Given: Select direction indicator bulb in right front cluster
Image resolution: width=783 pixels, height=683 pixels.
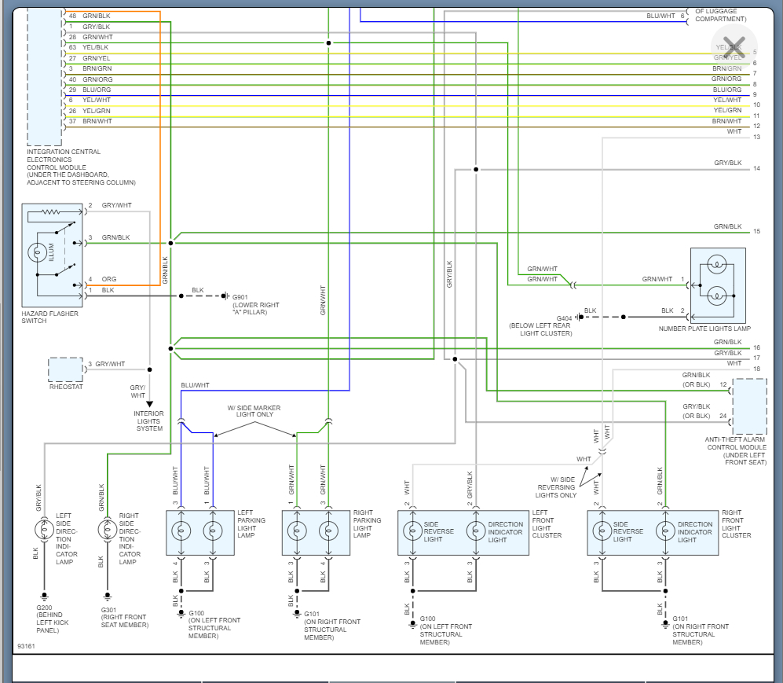Looking at the screenshot, I should [664, 531].
